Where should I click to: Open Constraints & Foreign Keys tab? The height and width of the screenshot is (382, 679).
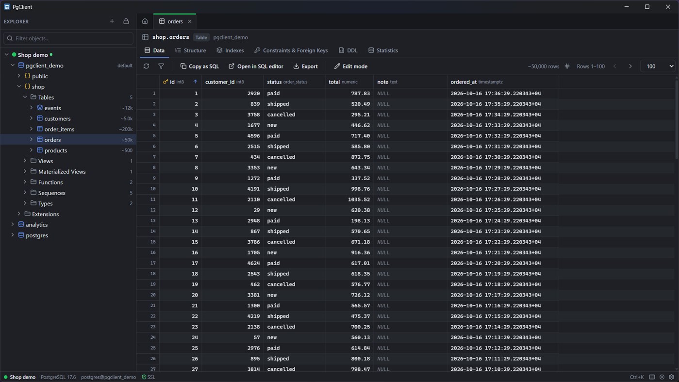tap(291, 50)
